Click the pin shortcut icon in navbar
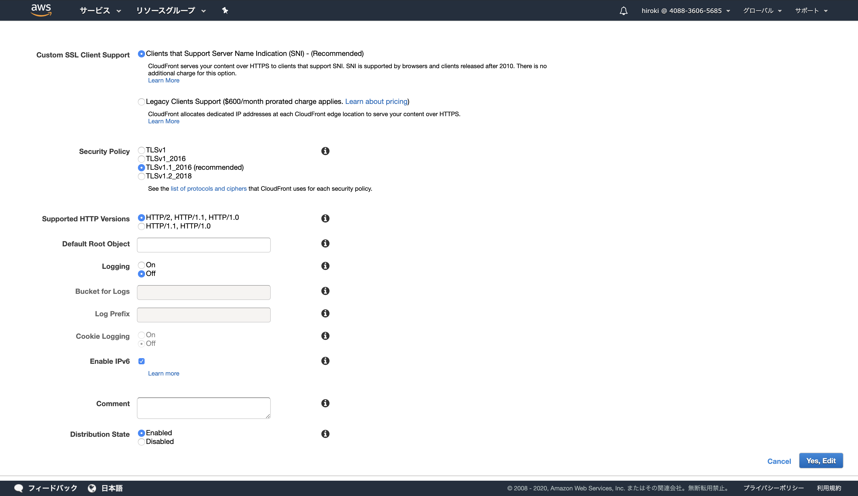Image resolution: width=858 pixels, height=496 pixels. click(225, 10)
